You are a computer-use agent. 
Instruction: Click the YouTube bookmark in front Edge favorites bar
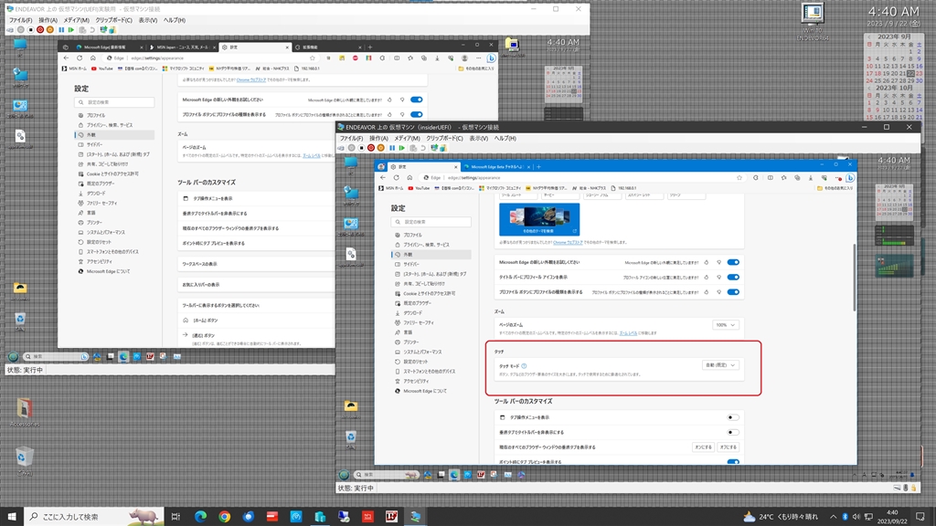pos(419,187)
